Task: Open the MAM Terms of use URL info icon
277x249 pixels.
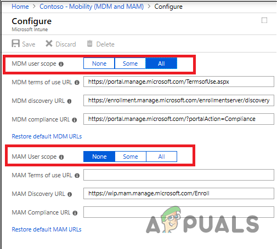Action: (77, 176)
